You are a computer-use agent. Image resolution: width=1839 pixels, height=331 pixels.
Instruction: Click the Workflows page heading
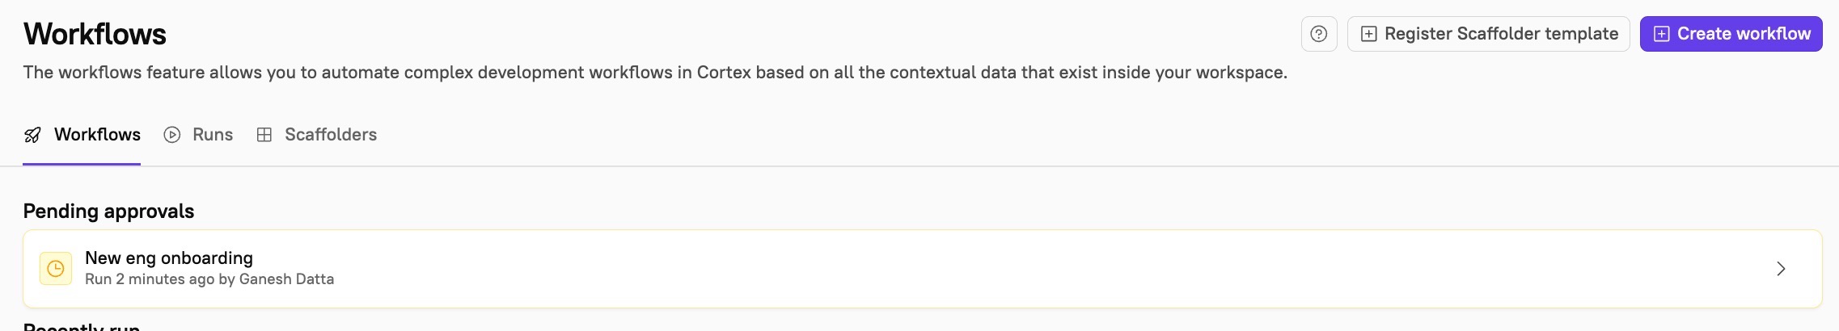pyautogui.click(x=95, y=34)
